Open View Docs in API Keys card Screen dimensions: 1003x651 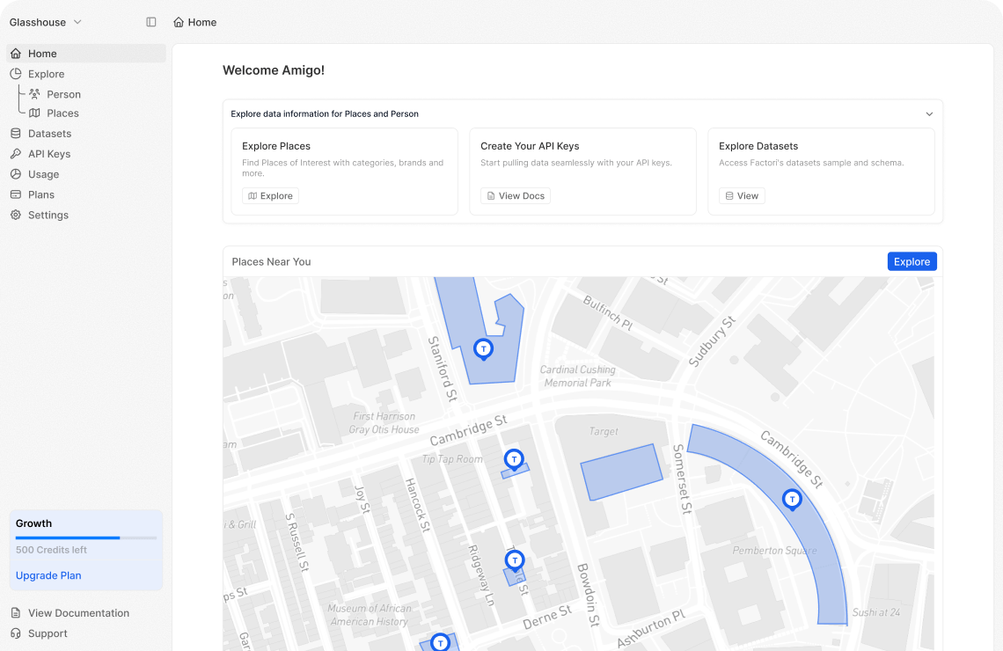pyautogui.click(x=516, y=196)
